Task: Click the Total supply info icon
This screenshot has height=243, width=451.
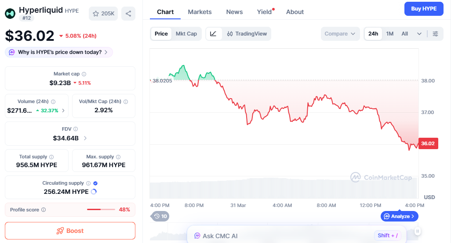Action: pyautogui.click(x=51, y=157)
